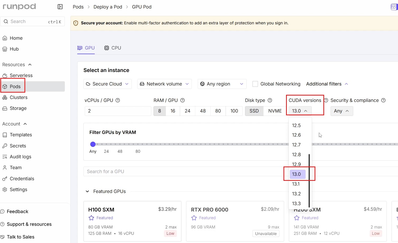
Task: Click 80 on the VRAM slider scale
Action: (x=138, y=151)
